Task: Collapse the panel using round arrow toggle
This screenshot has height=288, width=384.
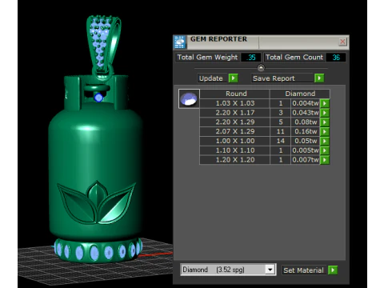Action: (x=261, y=68)
